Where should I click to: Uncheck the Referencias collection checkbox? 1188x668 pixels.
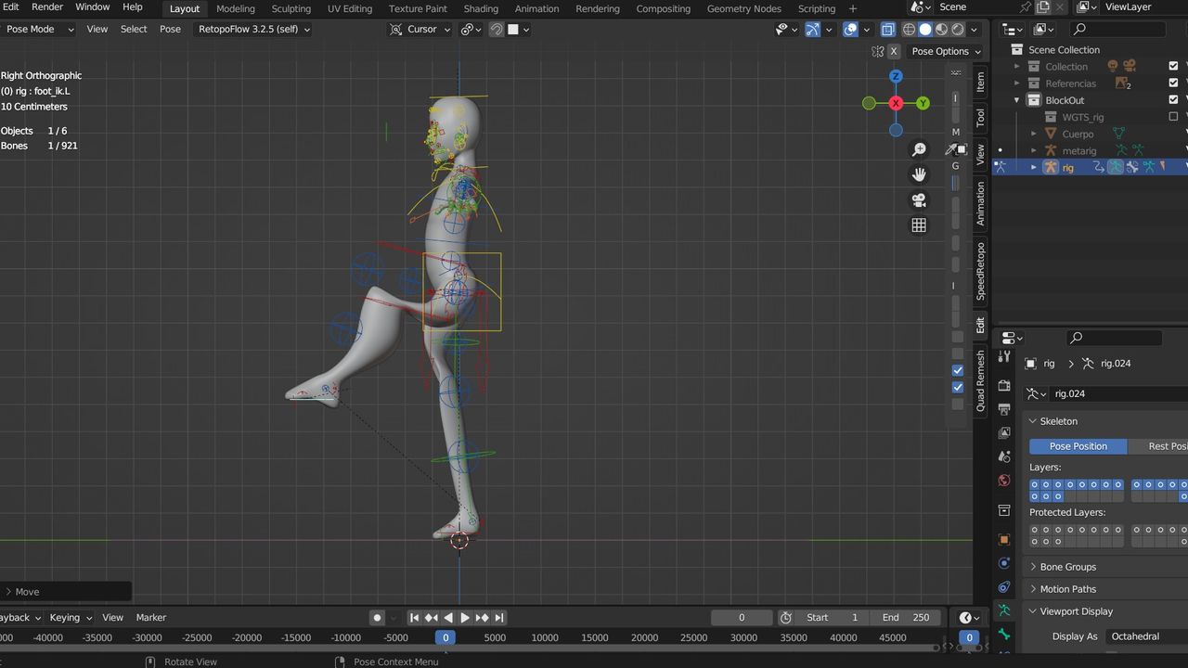tap(1172, 83)
